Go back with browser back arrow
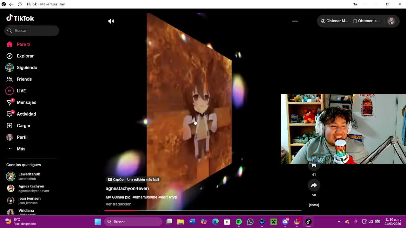The width and height of the screenshot is (406, 228). tap(11, 4)
